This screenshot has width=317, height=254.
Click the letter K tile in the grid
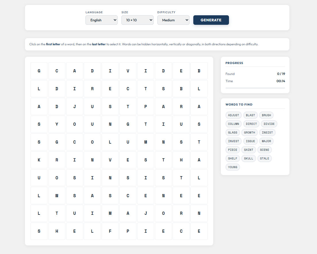(x=39, y=160)
